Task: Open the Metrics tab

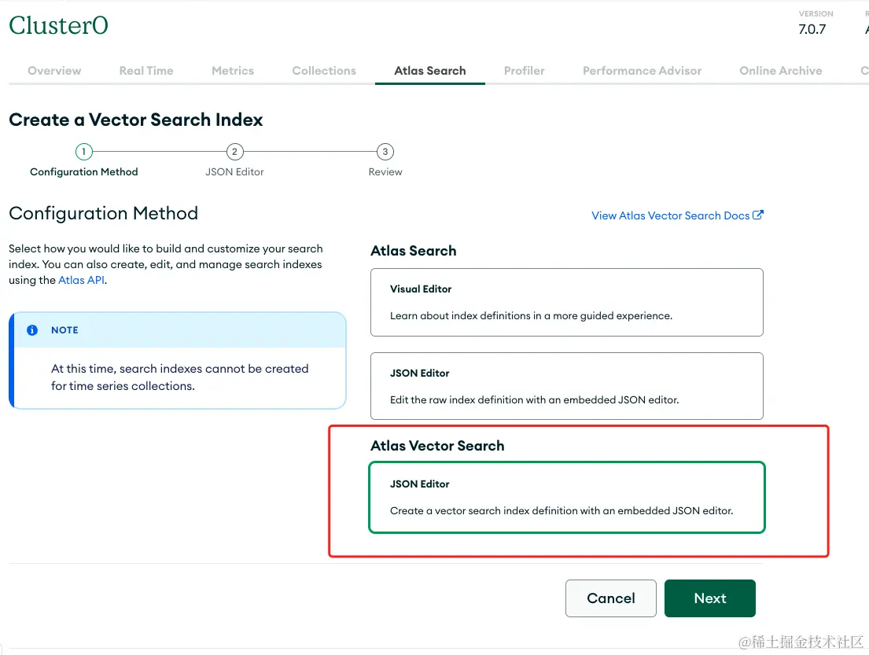Action: click(233, 71)
